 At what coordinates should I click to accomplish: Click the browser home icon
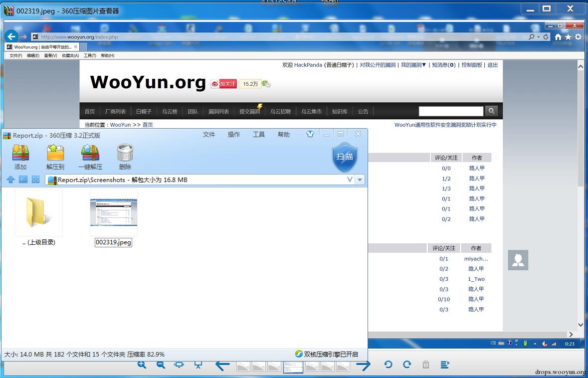559,37
